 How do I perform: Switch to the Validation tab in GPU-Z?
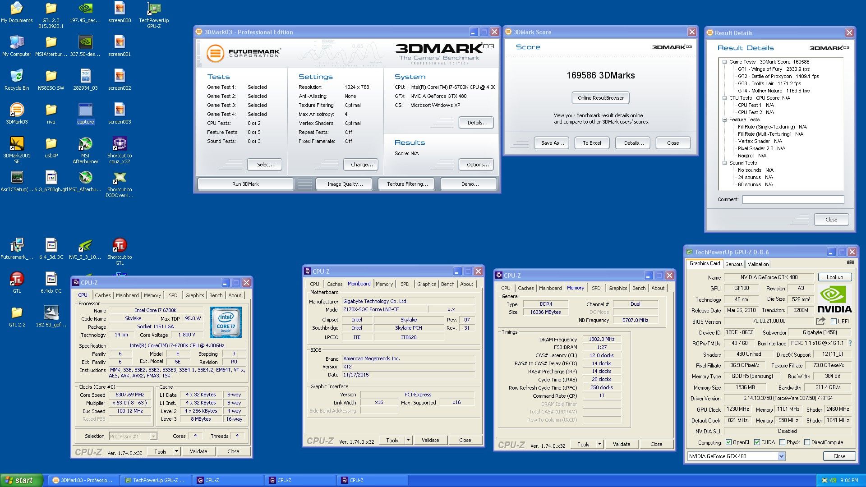point(758,264)
